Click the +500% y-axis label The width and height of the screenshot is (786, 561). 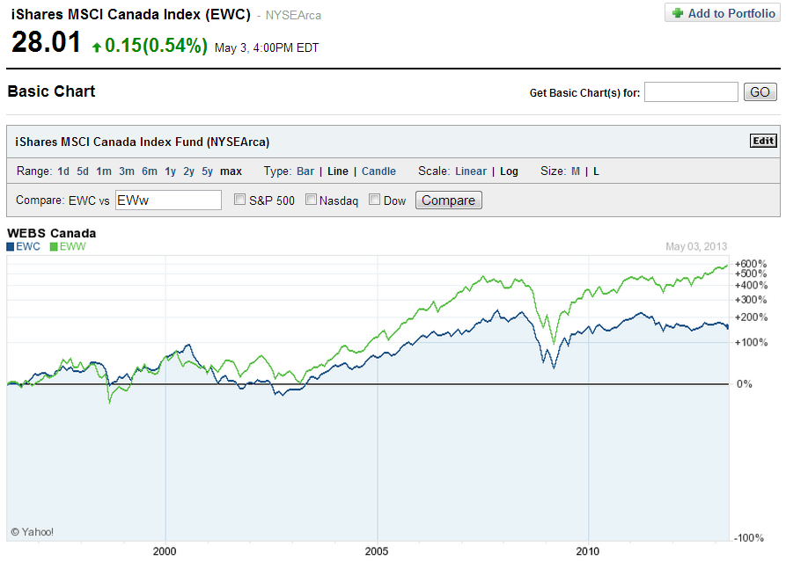(x=751, y=273)
